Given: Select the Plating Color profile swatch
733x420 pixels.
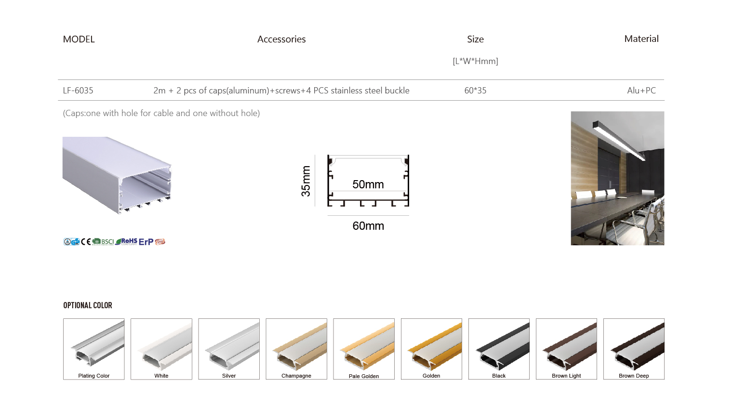Looking at the screenshot, I should pyautogui.click(x=94, y=349).
